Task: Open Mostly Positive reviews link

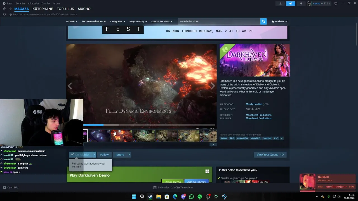Action: point(254,104)
